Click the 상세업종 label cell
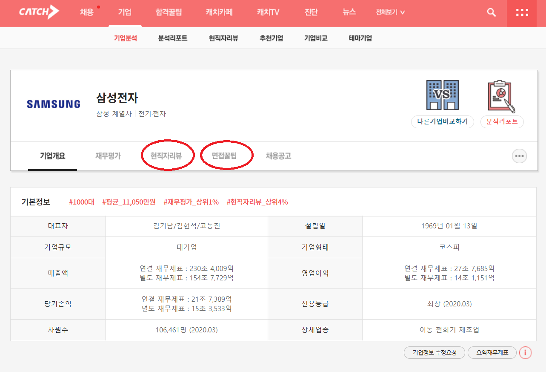546x372 pixels. click(x=315, y=330)
